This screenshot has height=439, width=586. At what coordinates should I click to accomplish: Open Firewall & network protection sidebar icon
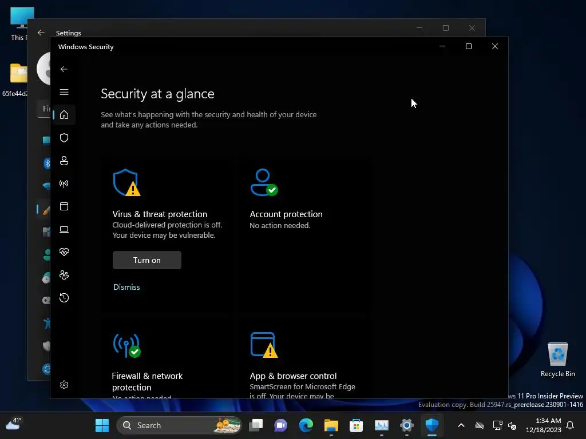(64, 183)
